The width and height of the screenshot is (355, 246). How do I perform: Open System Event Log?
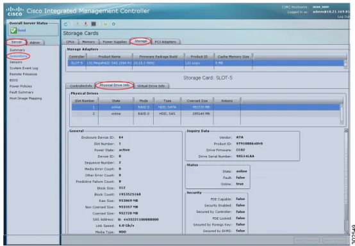(24, 68)
